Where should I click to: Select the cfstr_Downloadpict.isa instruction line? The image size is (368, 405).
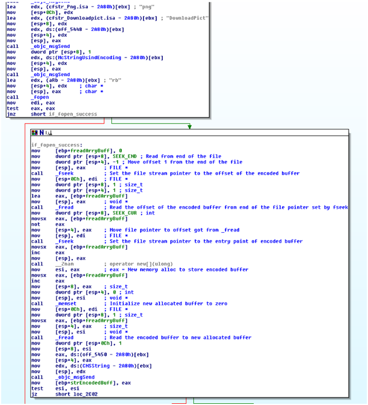tap(107, 18)
